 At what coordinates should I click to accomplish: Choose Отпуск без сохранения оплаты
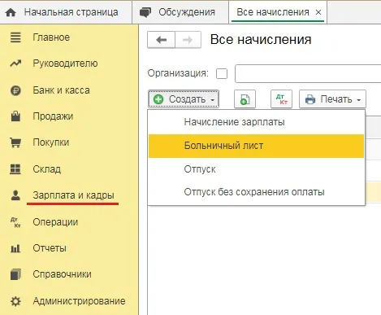point(256,192)
